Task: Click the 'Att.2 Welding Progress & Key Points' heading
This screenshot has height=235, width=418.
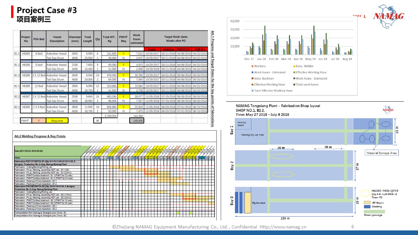Action: click(x=40, y=136)
